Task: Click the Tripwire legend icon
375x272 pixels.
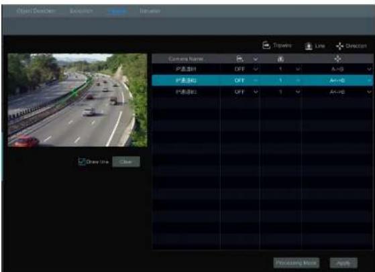Action: 266,46
